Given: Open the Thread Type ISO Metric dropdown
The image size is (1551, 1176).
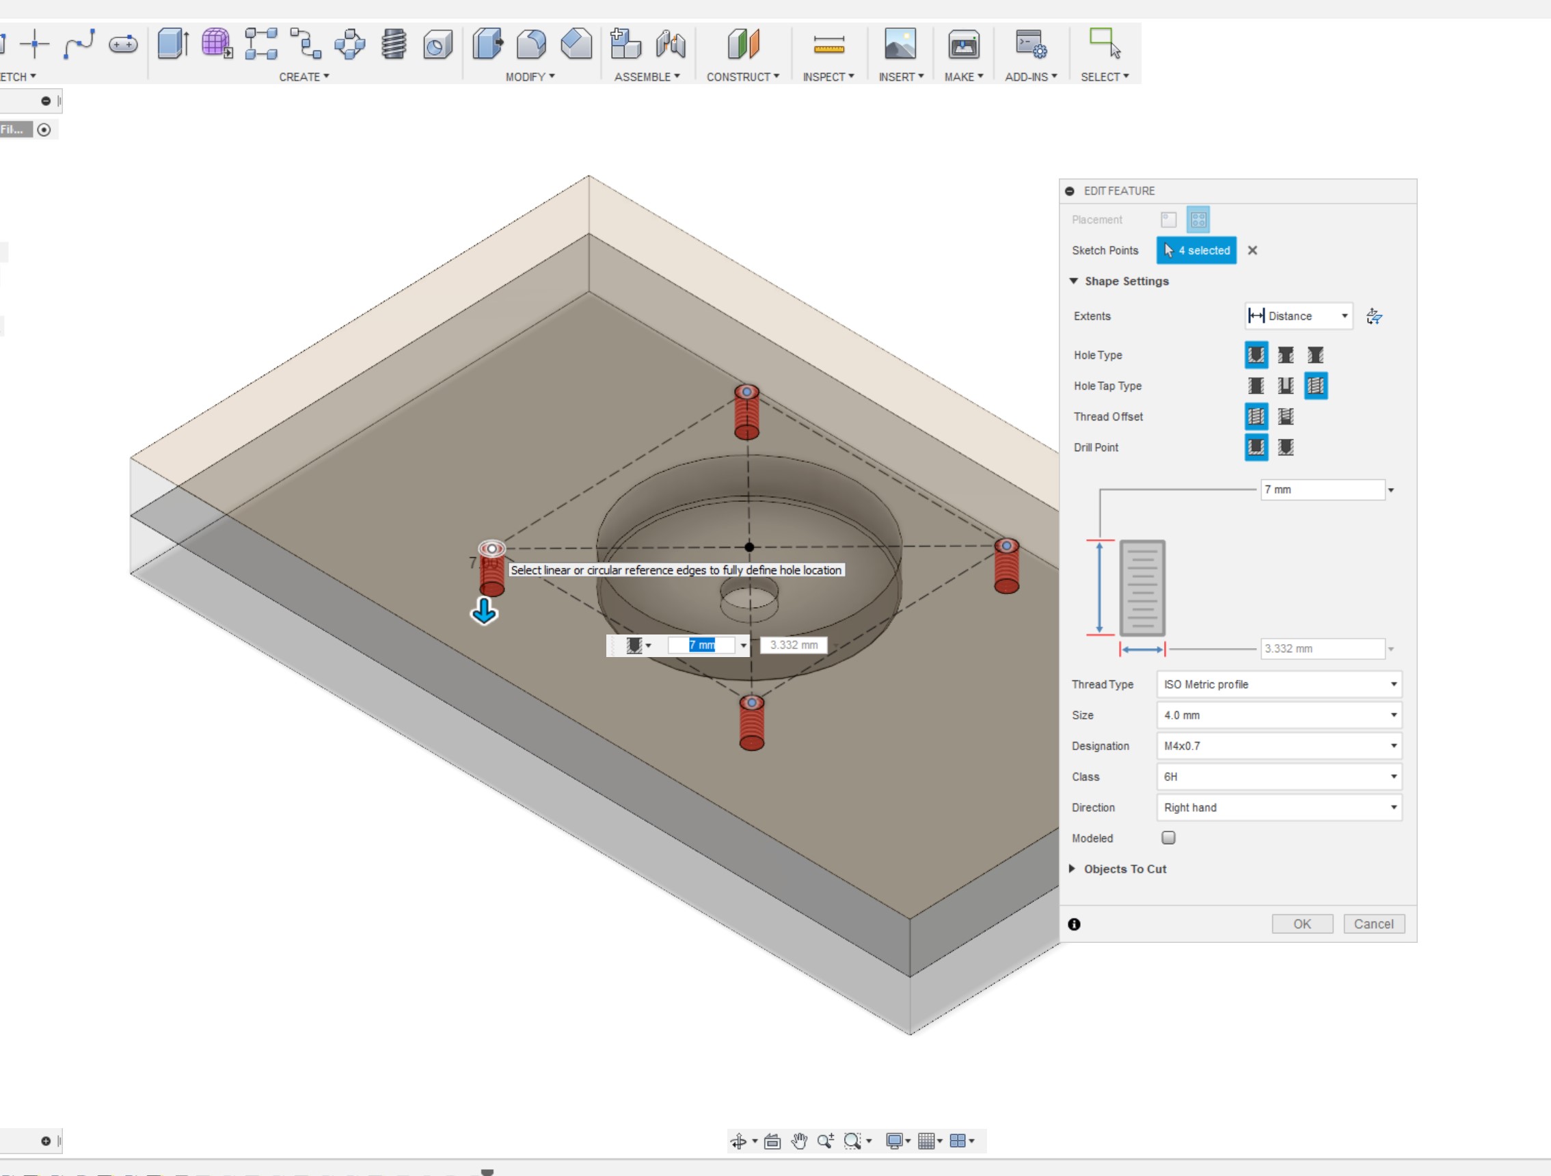Looking at the screenshot, I should pyautogui.click(x=1278, y=684).
